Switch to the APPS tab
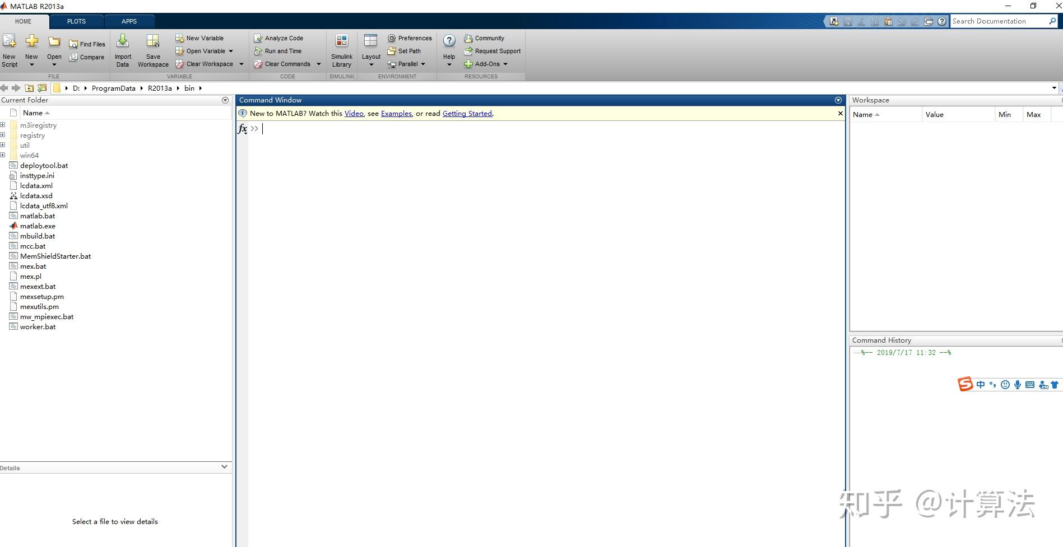This screenshot has width=1063, height=547. click(129, 21)
